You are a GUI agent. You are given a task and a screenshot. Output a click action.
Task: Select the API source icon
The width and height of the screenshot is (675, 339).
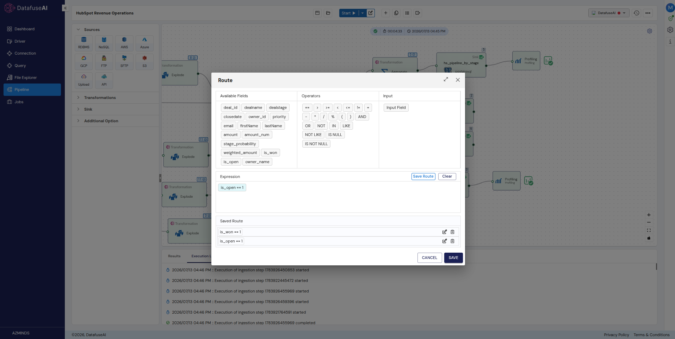pos(104,80)
